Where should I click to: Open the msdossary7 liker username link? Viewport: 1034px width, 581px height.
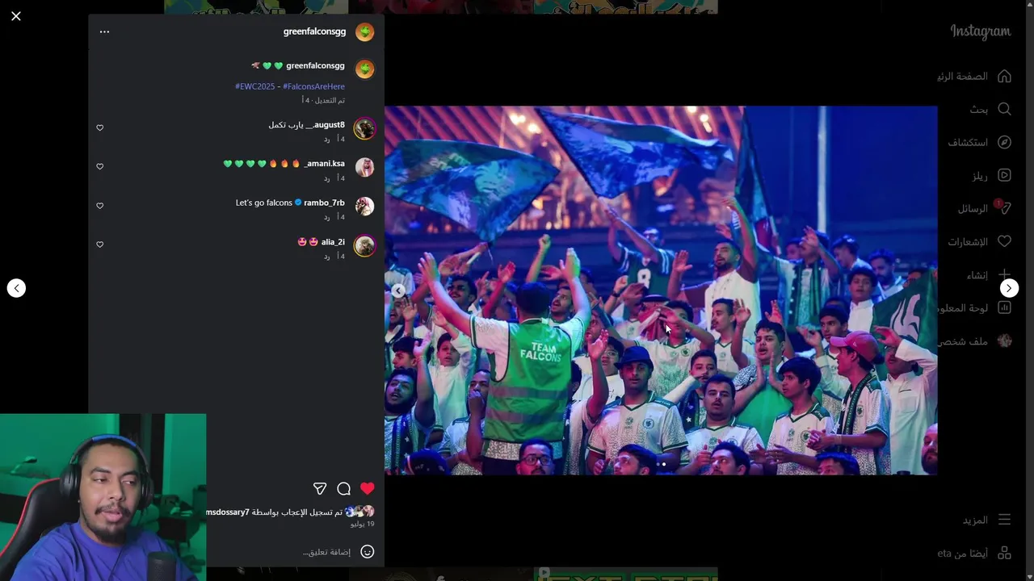[x=229, y=512]
